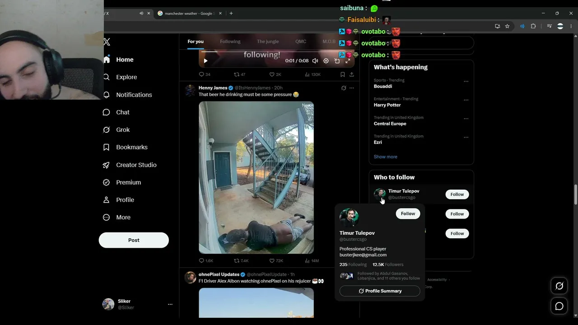The image size is (578, 325).
Task: Click Follow in the hover profile card
Action: tap(408, 214)
